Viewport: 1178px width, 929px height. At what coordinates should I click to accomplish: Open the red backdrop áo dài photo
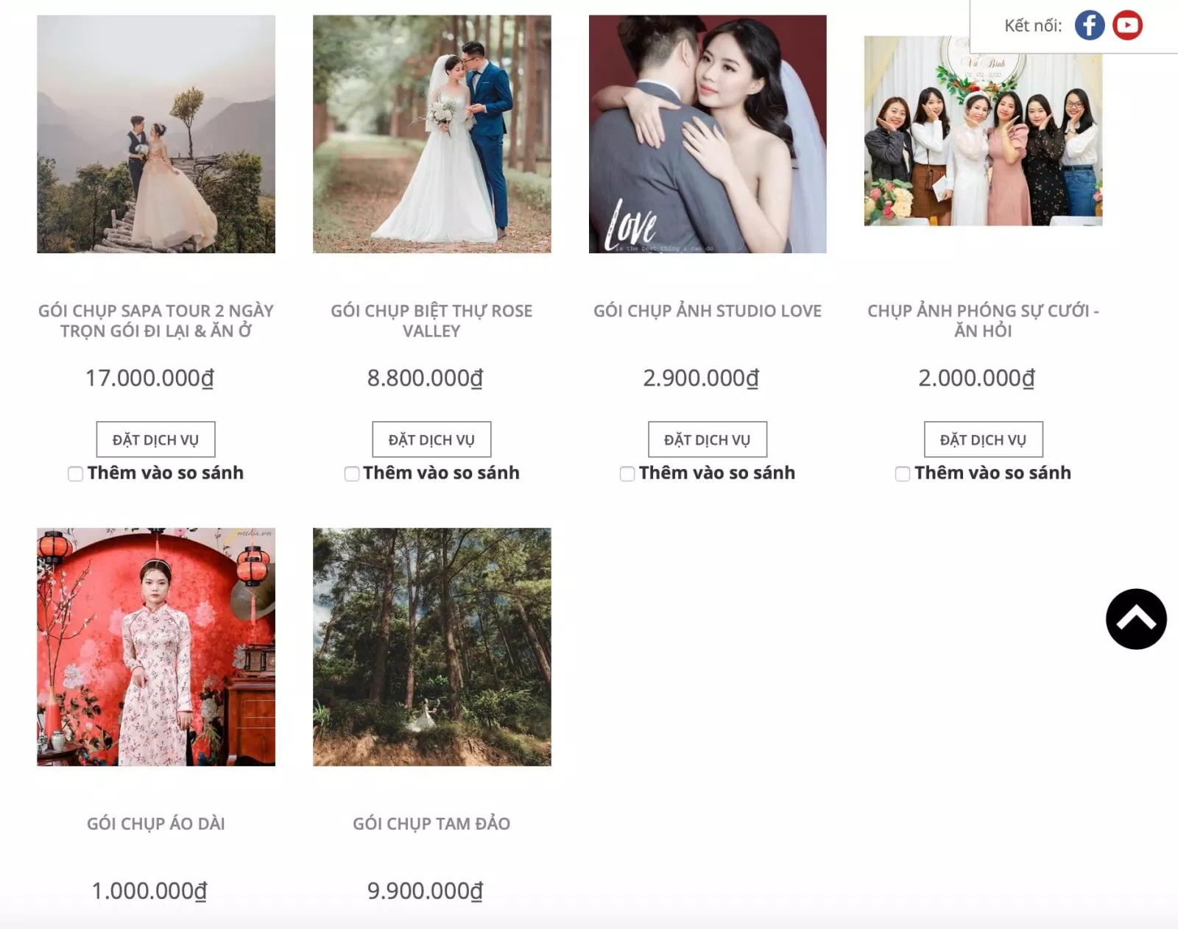click(x=156, y=647)
